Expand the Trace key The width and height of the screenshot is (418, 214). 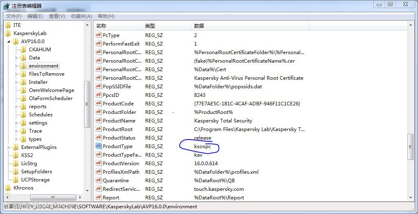pos(17,131)
